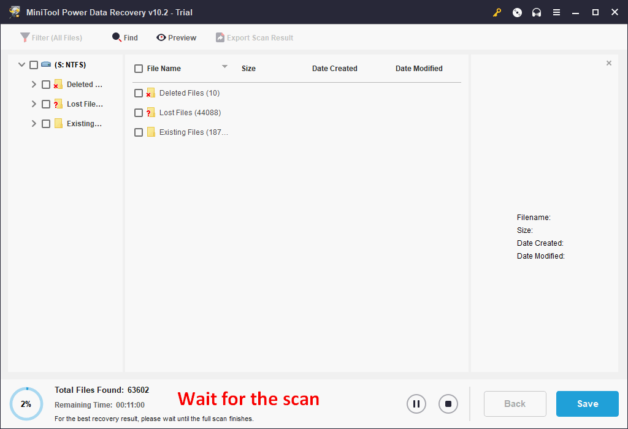Collapse the S: NTFS tree node
Viewport: 628px width, 429px height.
[21, 64]
